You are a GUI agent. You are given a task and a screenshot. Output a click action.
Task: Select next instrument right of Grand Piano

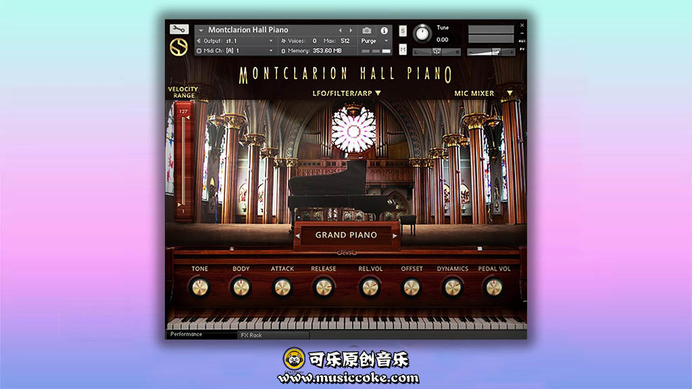395,236
